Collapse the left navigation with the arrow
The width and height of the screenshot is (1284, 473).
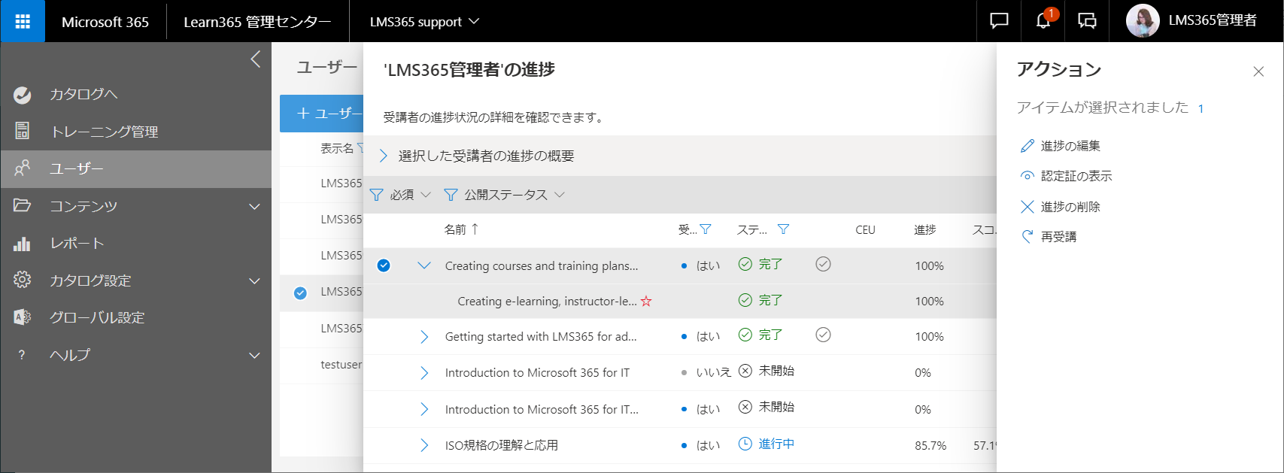pos(256,59)
